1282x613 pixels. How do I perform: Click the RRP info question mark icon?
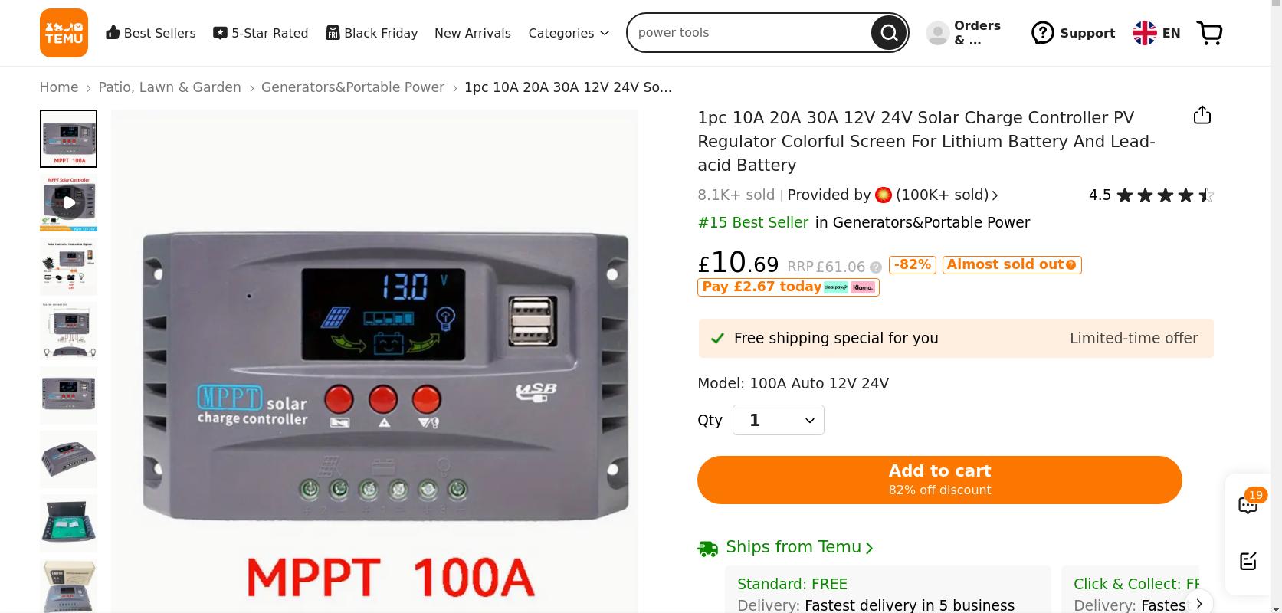[x=875, y=267]
